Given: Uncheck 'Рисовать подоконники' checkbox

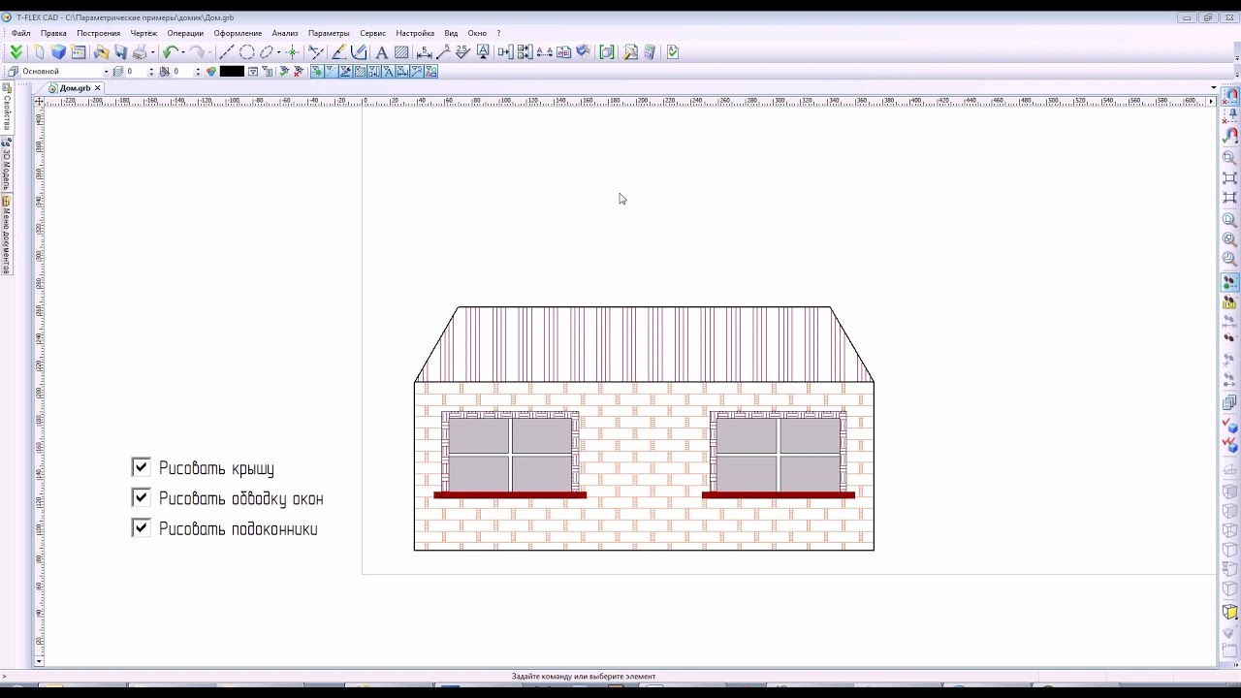Looking at the screenshot, I should click(x=142, y=528).
